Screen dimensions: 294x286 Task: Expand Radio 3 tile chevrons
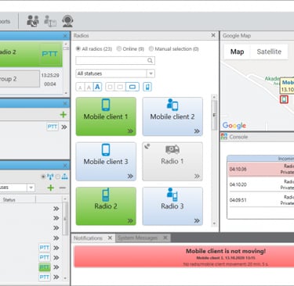197,221
